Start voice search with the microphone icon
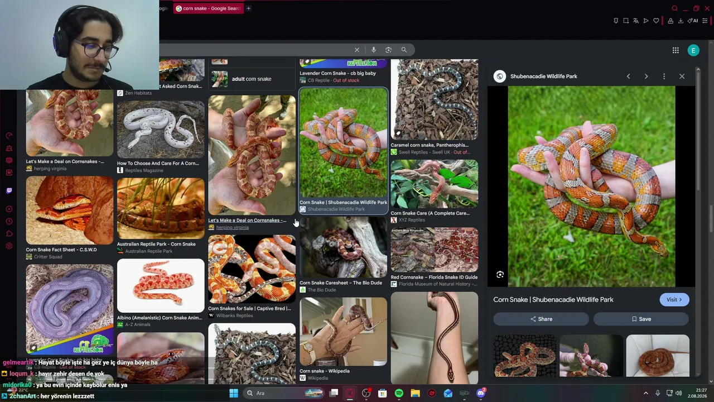714x402 pixels. [374, 50]
